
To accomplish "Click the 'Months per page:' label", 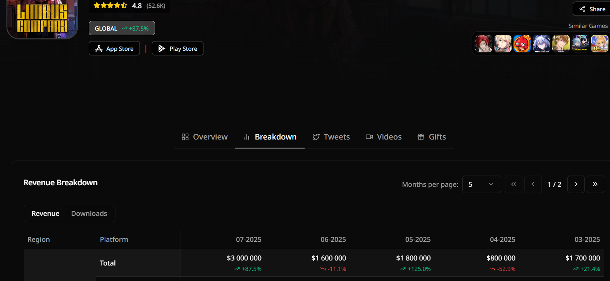I will pos(430,184).
